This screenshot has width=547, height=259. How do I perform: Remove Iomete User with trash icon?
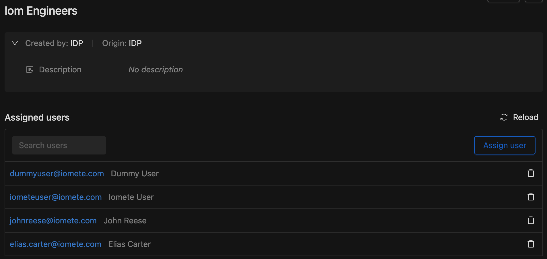[x=531, y=197]
